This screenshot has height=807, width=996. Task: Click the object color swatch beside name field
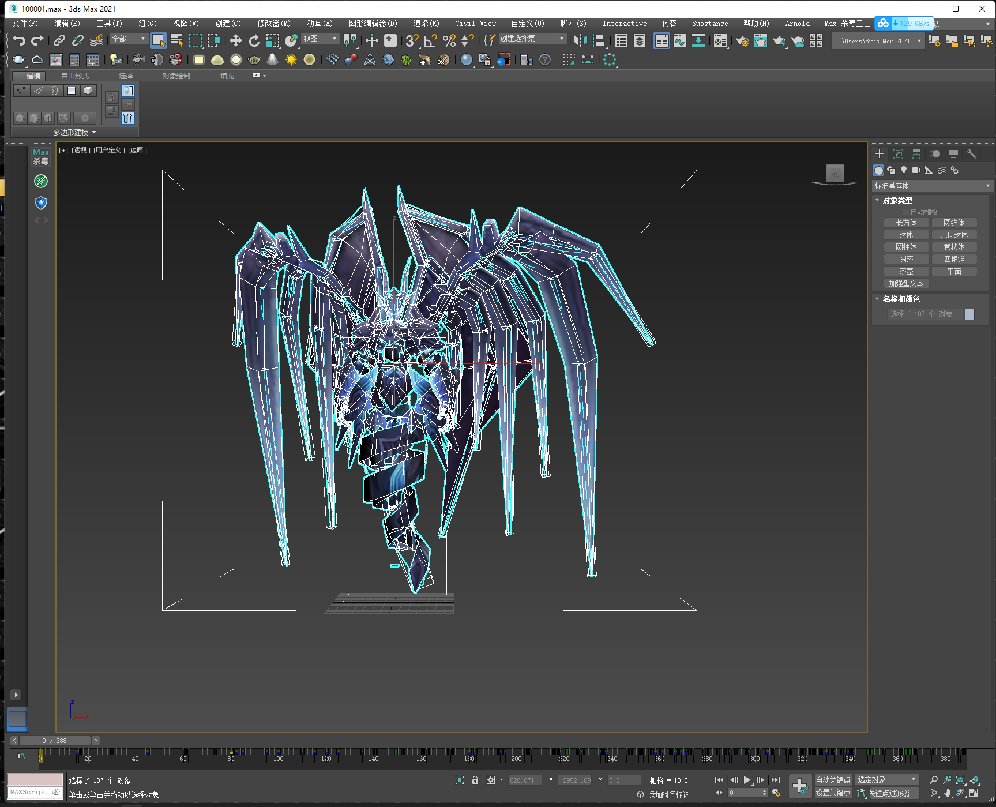969,314
